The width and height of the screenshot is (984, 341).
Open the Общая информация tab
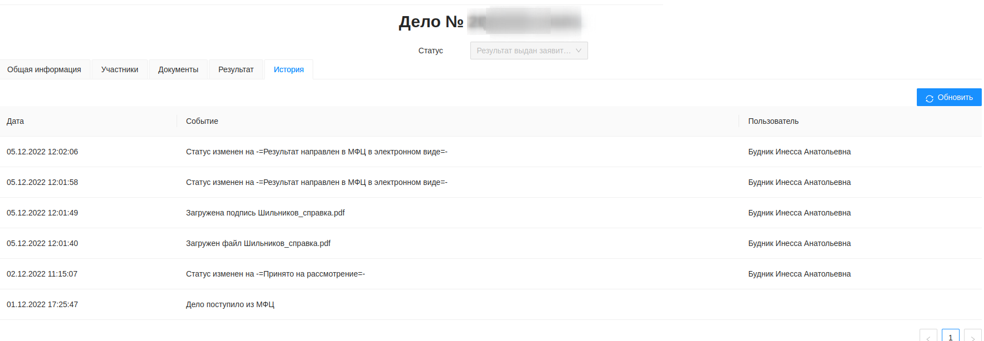tap(44, 69)
